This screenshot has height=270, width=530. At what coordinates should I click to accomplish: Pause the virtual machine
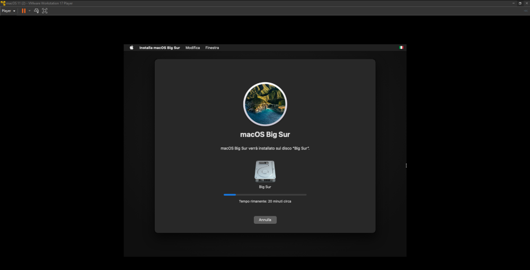tap(24, 11)
